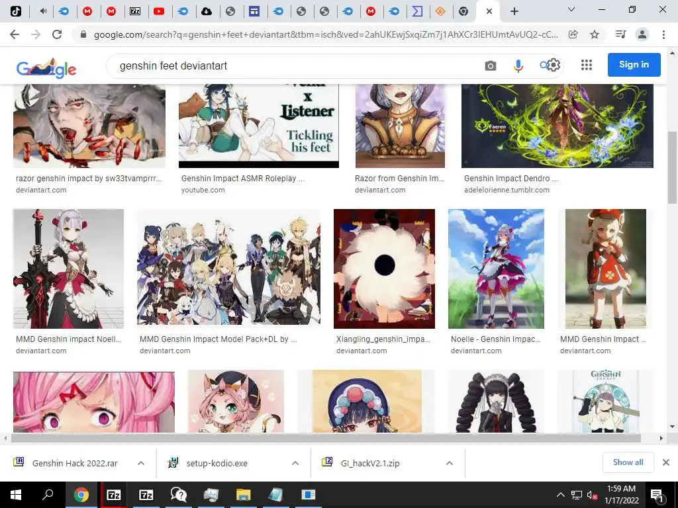Screen dimensions: 678x508
Task: Open File Explorer from taskbar
Action: [244, 495]
